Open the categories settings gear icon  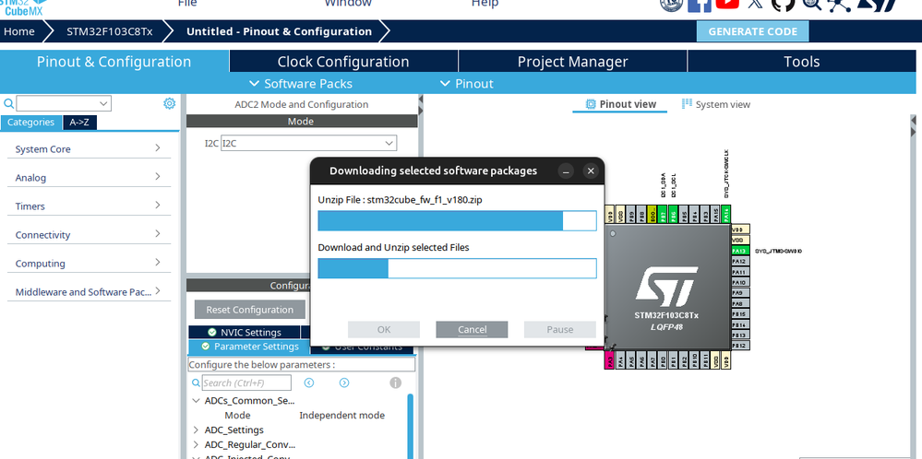point(169,104)
